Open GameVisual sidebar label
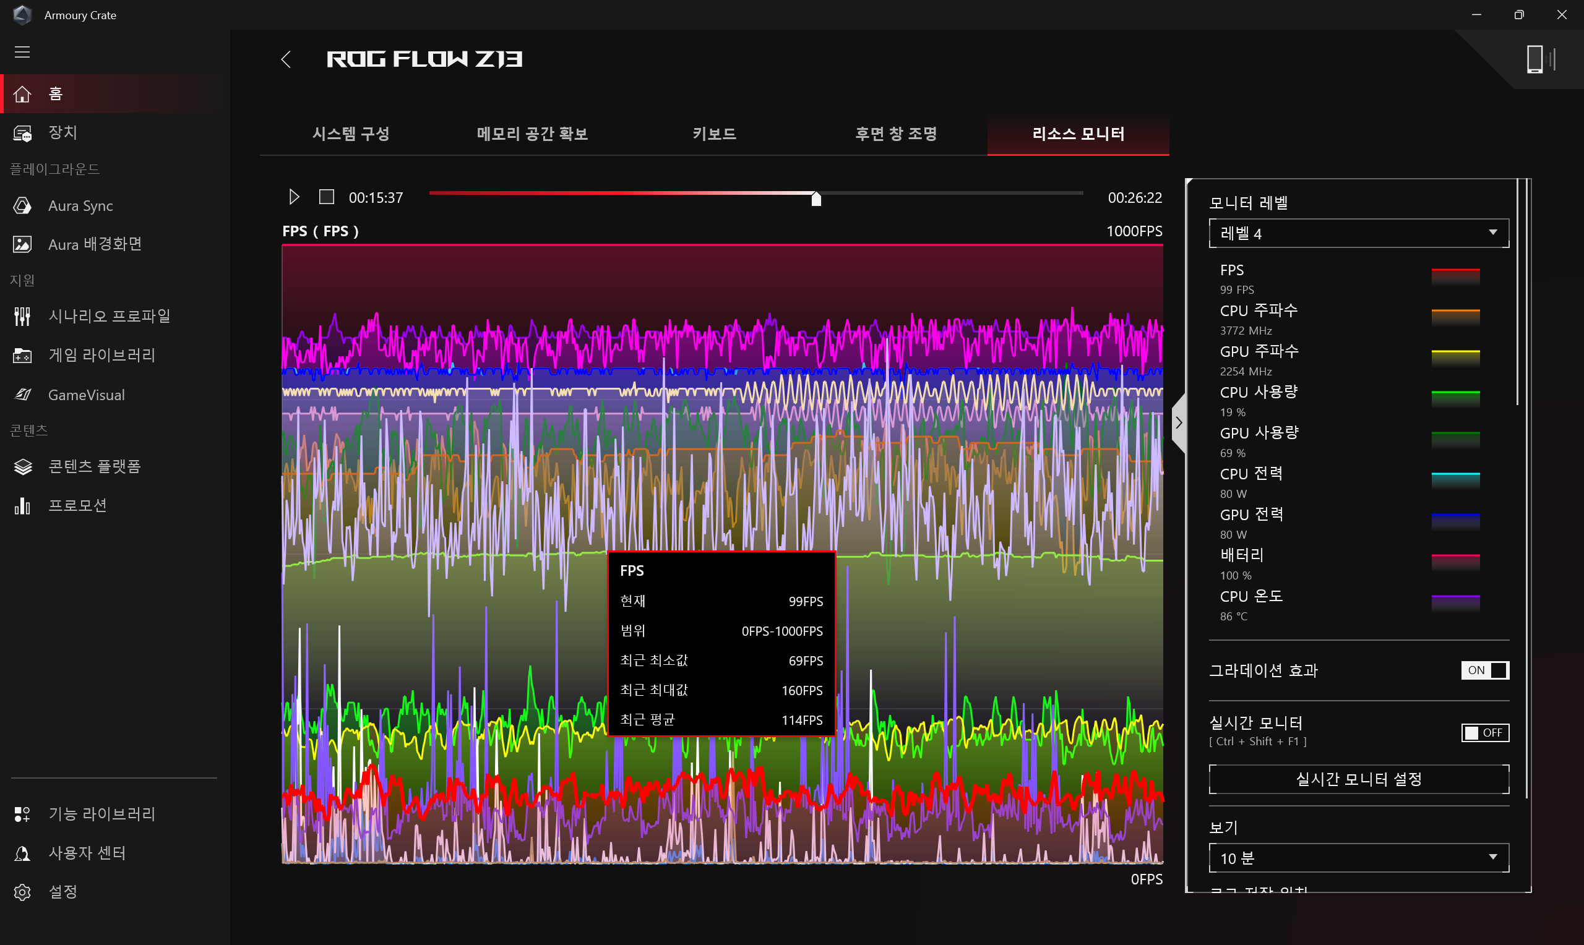1584x945 pixels. coord(86,395)
